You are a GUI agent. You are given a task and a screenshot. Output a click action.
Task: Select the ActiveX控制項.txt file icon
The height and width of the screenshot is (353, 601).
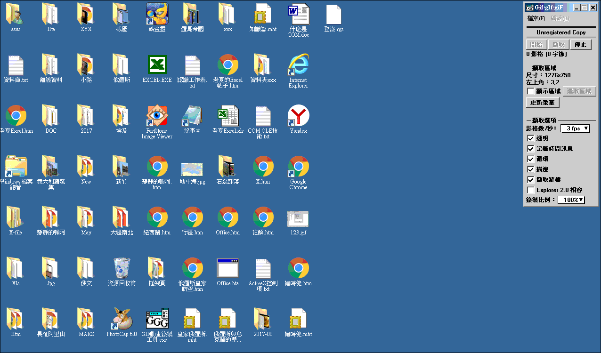pos(263,268)
